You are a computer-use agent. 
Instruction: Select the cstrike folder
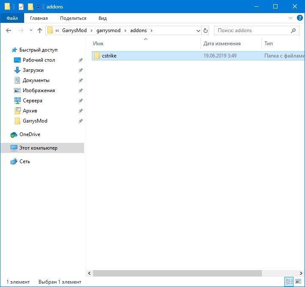click(198, 56)
